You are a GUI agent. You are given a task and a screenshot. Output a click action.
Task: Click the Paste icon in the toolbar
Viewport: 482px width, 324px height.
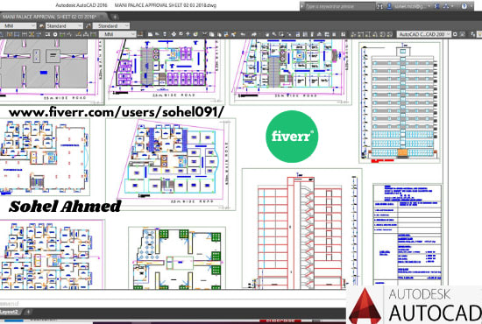(x=219, y=34)
